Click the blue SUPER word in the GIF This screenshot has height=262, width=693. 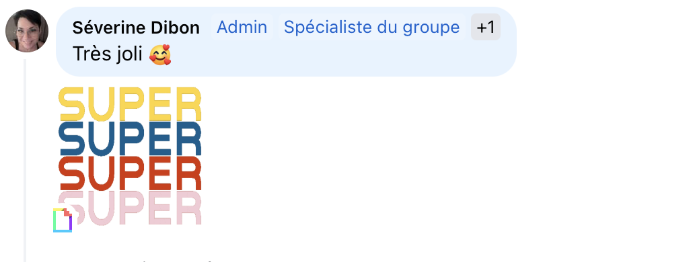pos(130,138)
